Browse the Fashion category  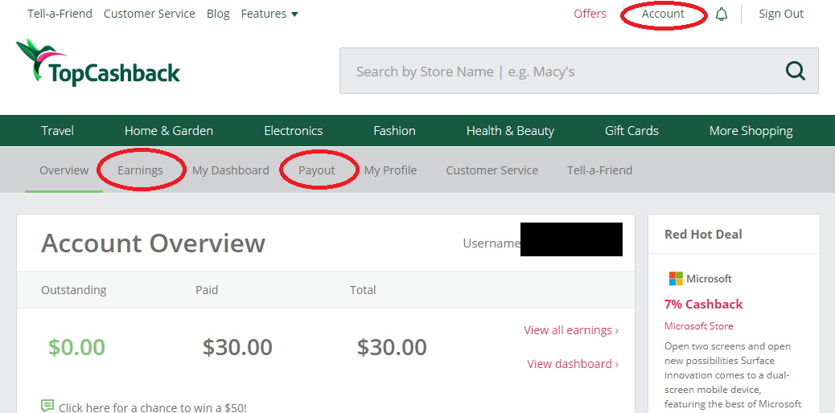pyautogui.click(x=395, y=131)
